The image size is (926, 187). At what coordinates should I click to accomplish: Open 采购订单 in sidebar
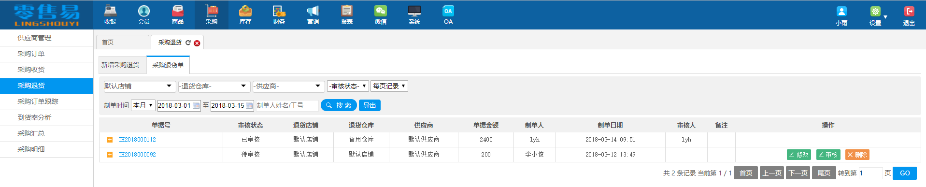[x=46, y=54]
